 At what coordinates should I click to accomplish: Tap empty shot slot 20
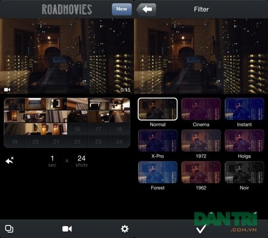[35, 141]
